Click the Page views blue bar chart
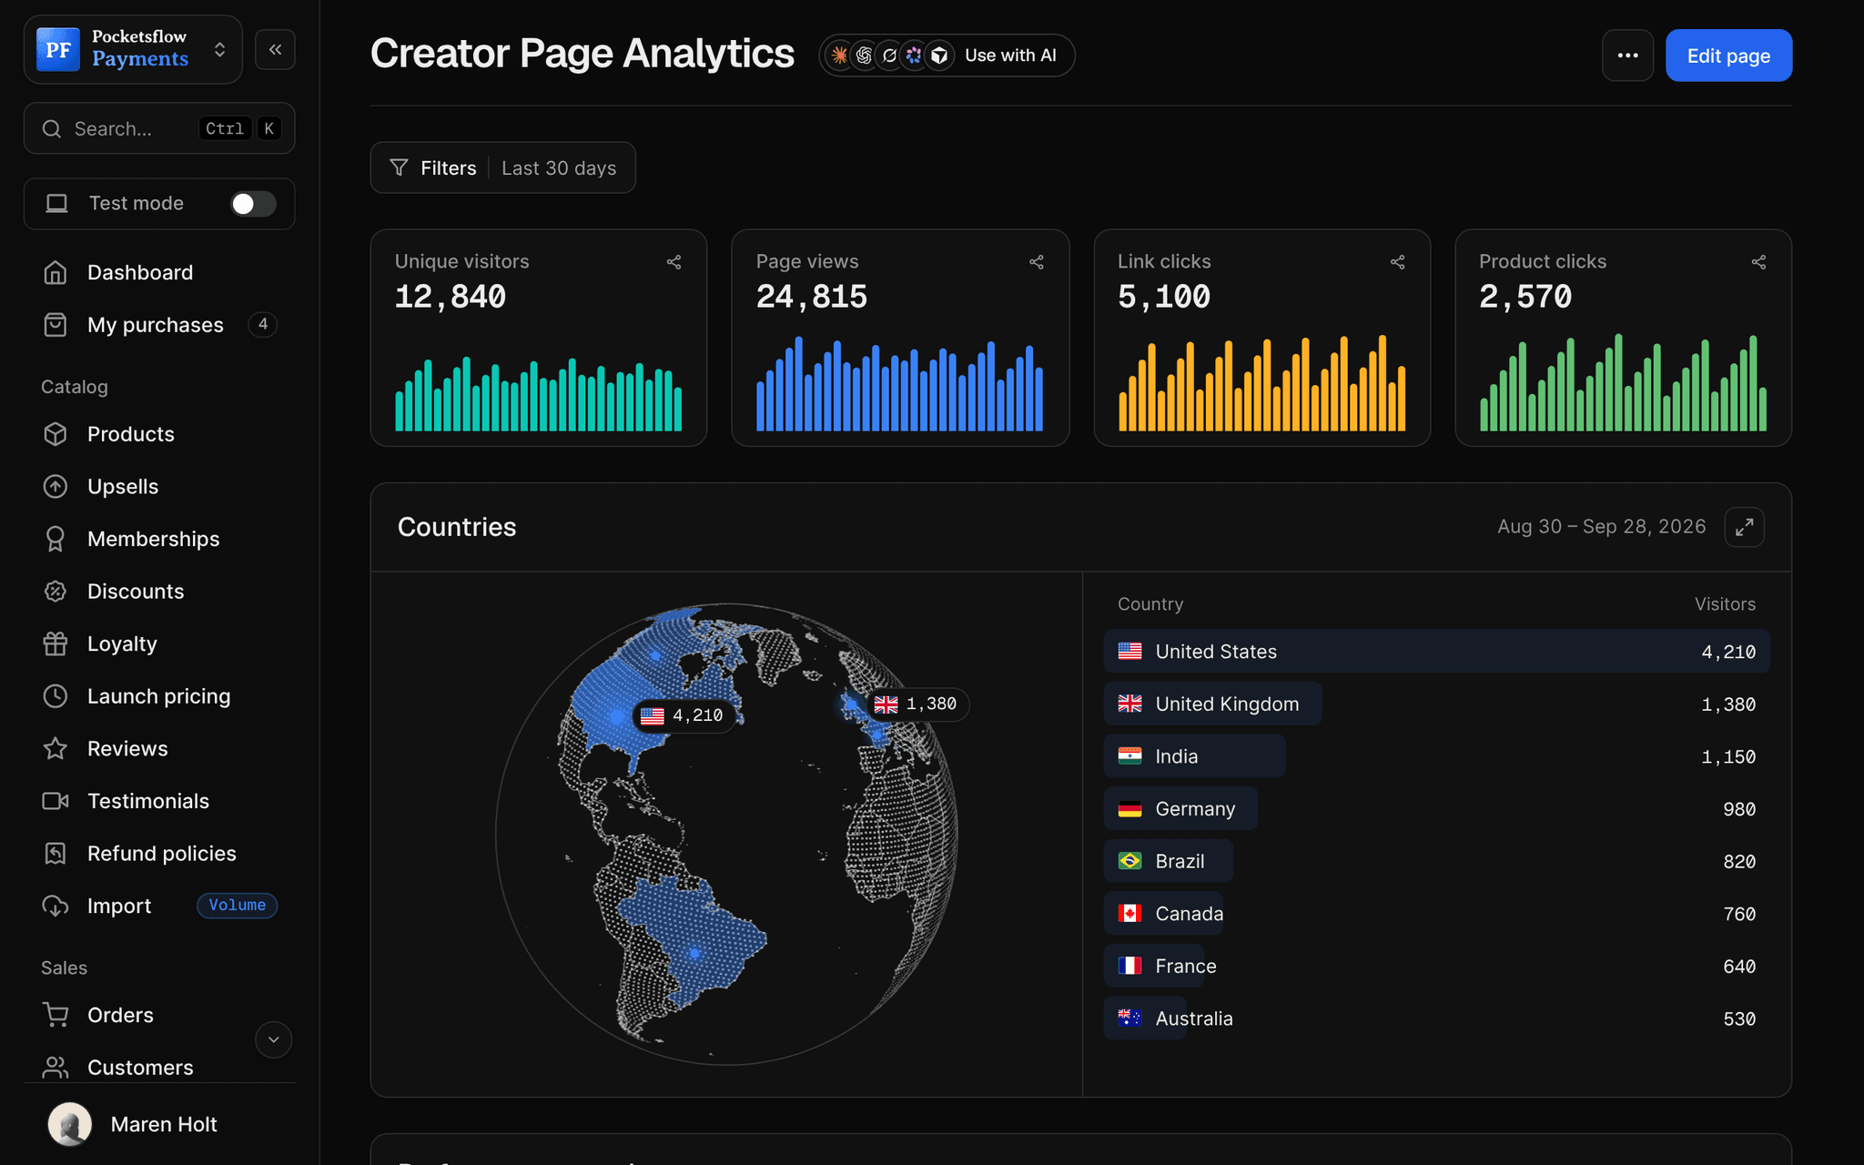 (x=900, y=384)
